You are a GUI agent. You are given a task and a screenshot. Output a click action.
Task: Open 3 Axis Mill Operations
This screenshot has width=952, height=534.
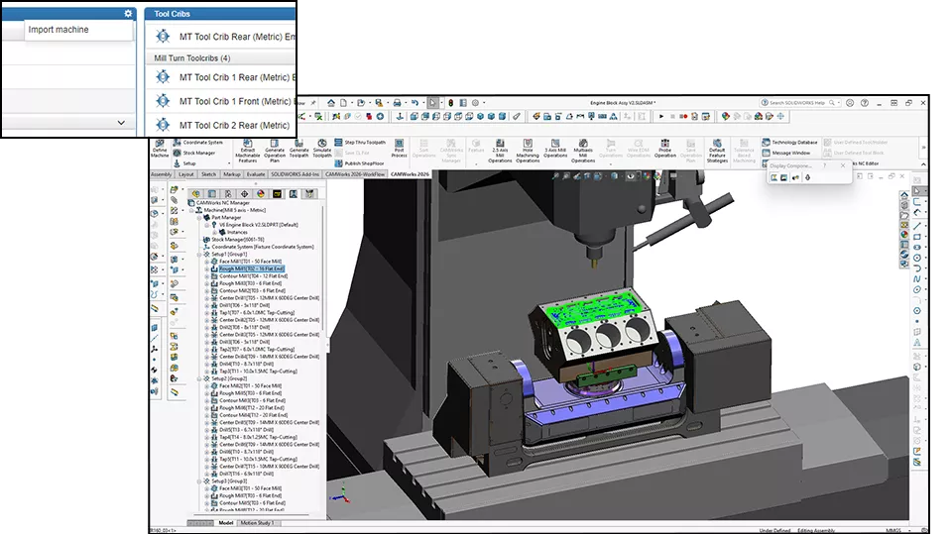pyautogui.click(x=555, y=150)
